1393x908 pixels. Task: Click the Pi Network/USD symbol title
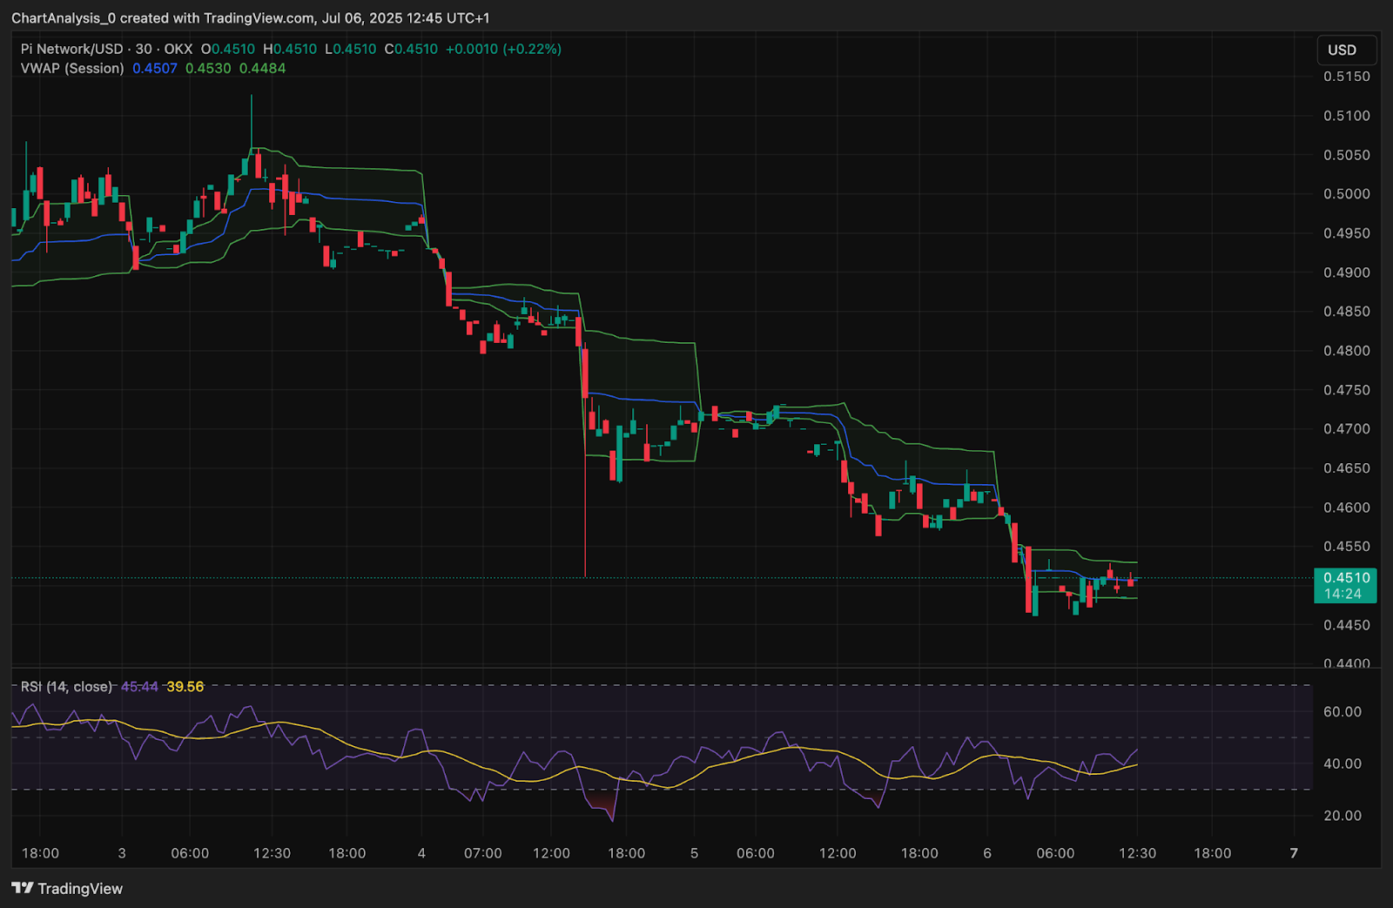(71, 49)
